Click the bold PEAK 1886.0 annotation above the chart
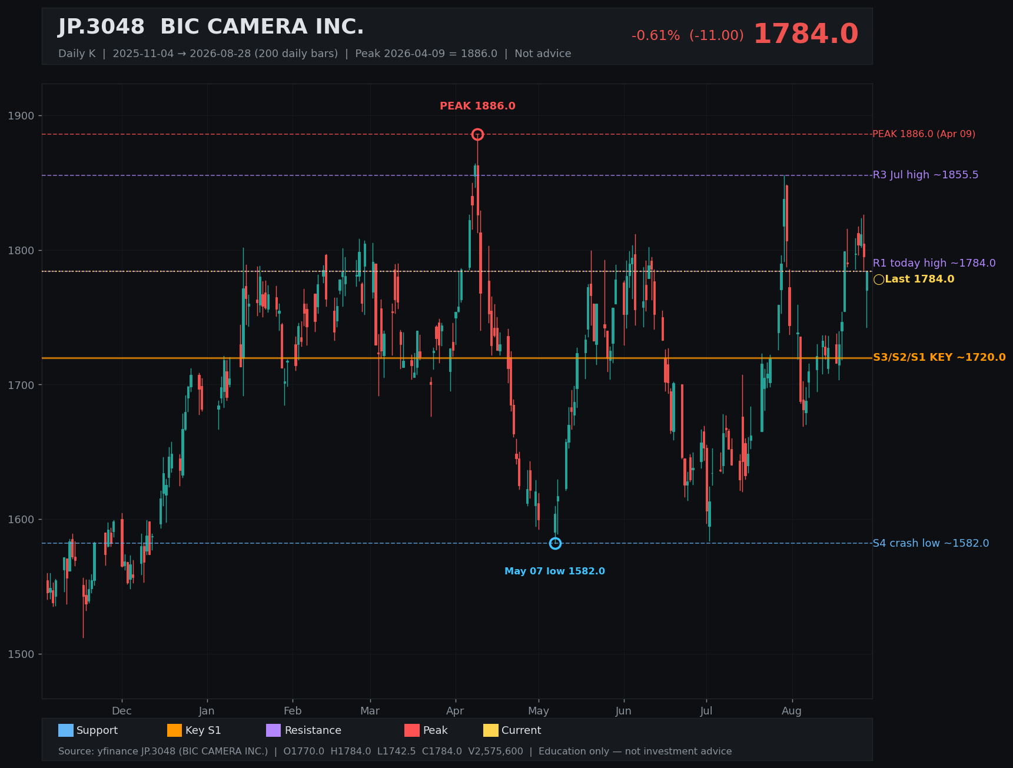Image resolution: width=1013 pixels, height=768 pixels. click(477, 106)
